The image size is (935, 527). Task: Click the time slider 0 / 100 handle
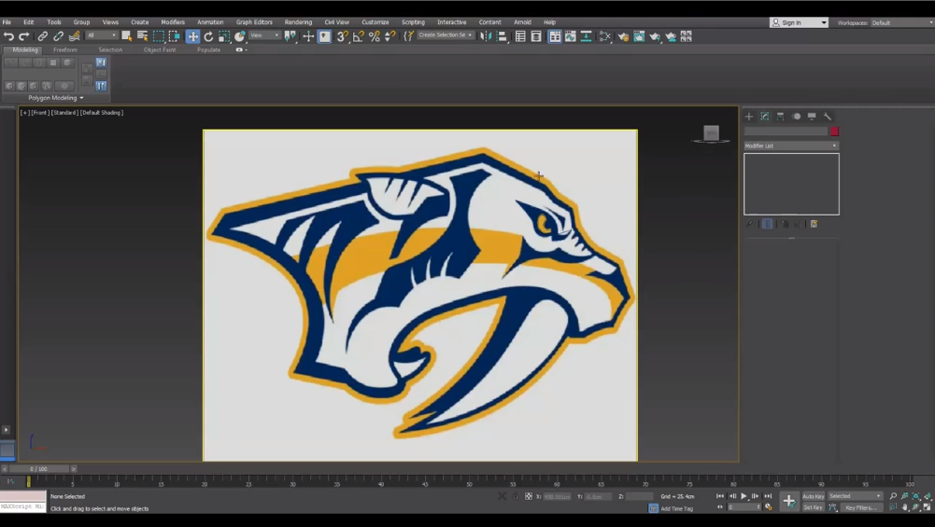(38, 469)
